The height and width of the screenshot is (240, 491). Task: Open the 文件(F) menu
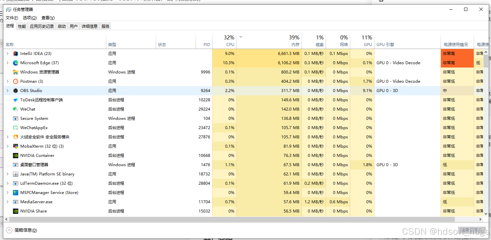coord(12,18)
